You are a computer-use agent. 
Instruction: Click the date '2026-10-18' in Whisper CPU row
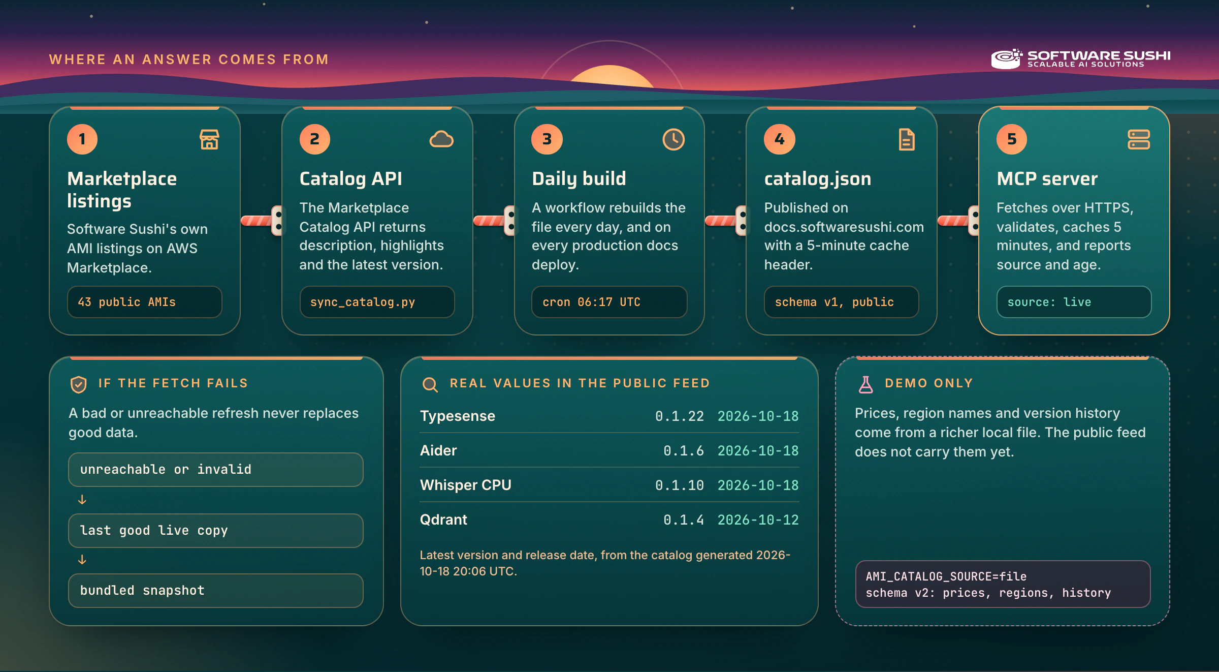pos(758,485)
